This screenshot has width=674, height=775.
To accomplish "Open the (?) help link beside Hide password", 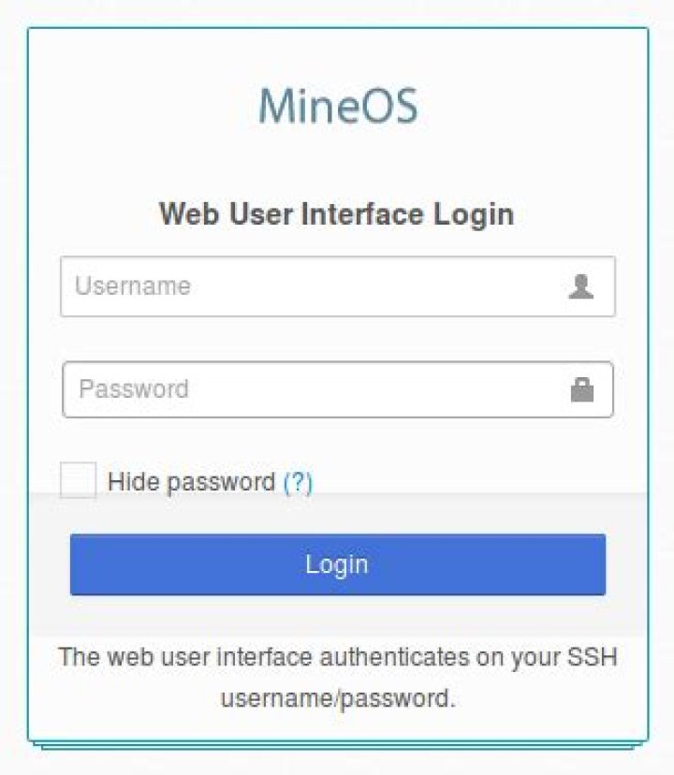I will [x=299, y=482].
